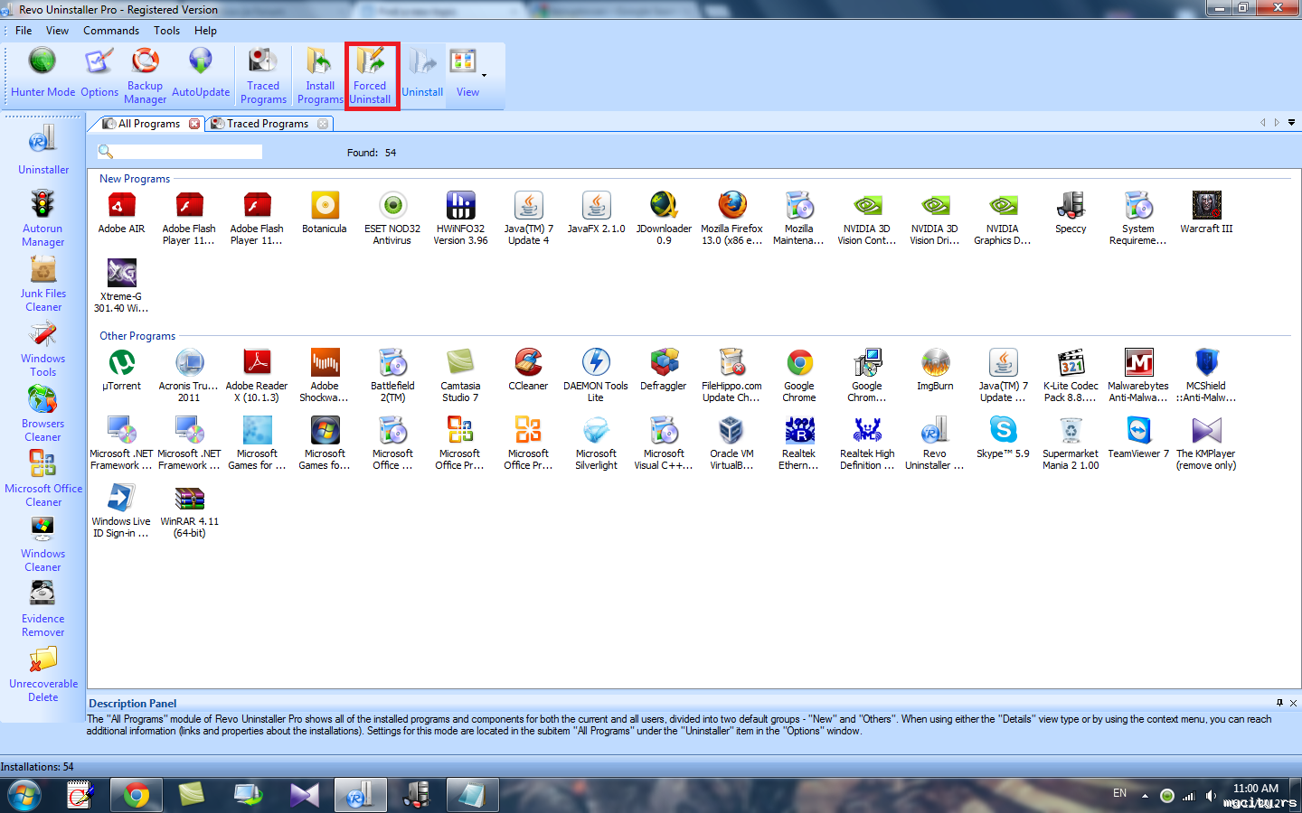Screen dimensions: 1302x813
Task: Open Microsoft Office Cleaner tool
Action: [43, 478]
